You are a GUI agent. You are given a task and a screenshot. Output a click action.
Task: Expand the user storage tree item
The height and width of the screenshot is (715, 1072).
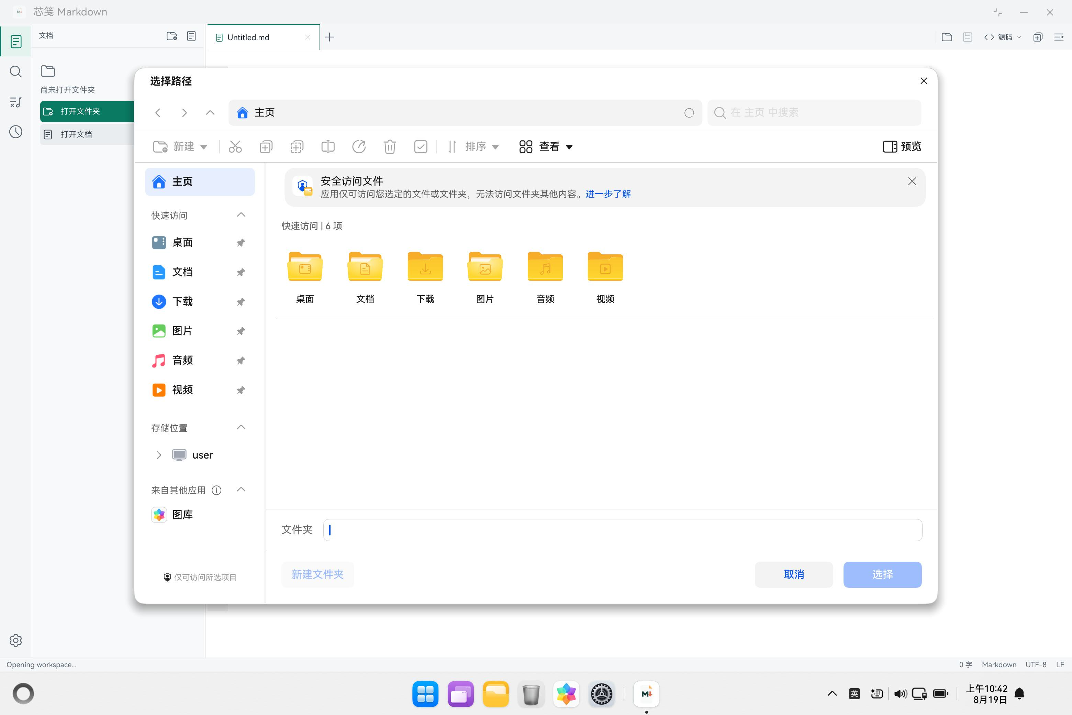(159, 455)
